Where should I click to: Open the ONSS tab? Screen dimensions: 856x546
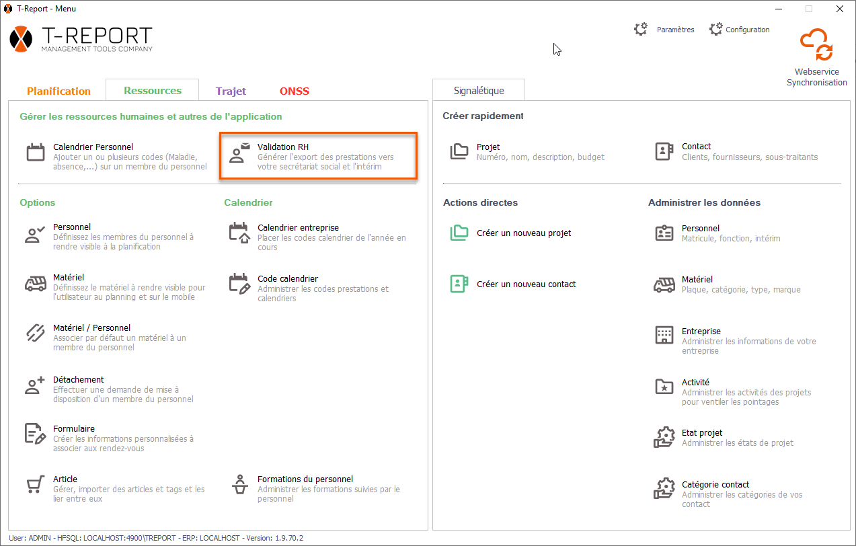pyautogui.click(x=295, y=91)
